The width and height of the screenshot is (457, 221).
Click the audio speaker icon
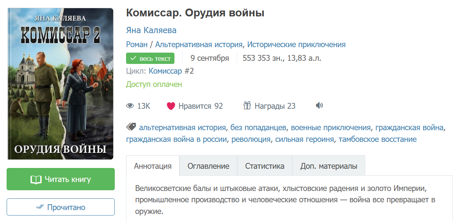[319, 105]
